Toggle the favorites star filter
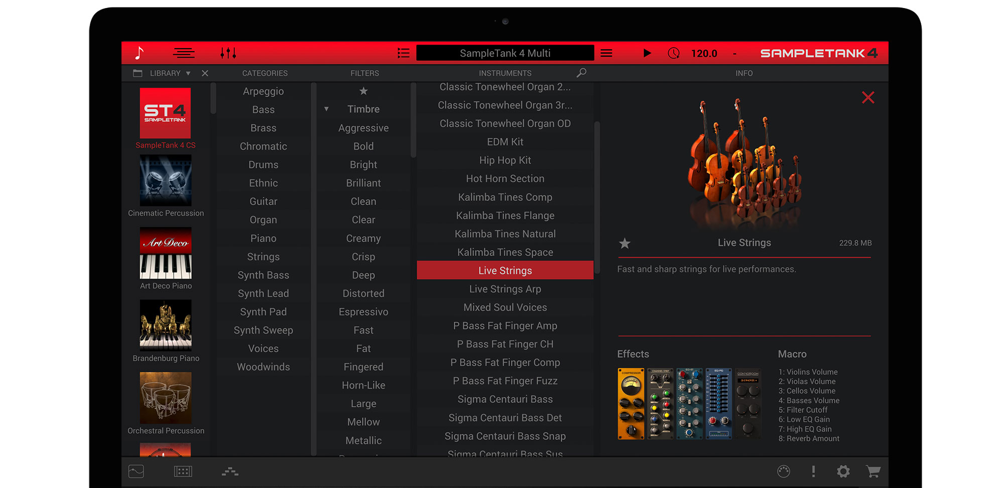The height and width of the screenshot is (488, 1004). [363, 91]
